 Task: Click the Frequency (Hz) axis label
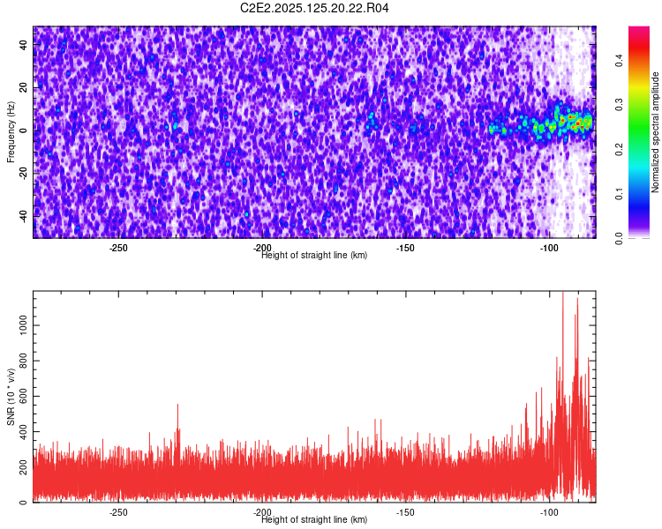pyautogui.click(x=11, y=132)
